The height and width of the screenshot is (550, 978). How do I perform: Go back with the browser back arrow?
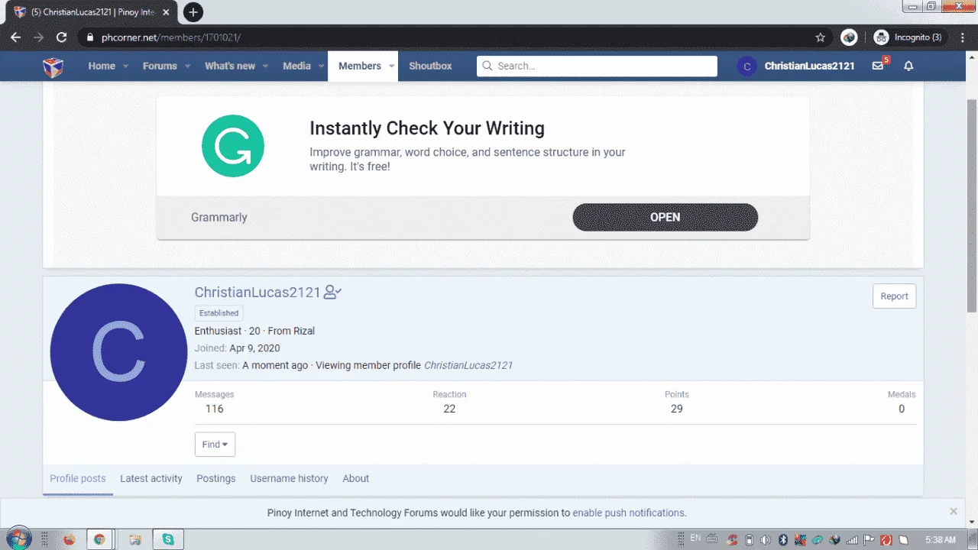(x=16, y=37)
